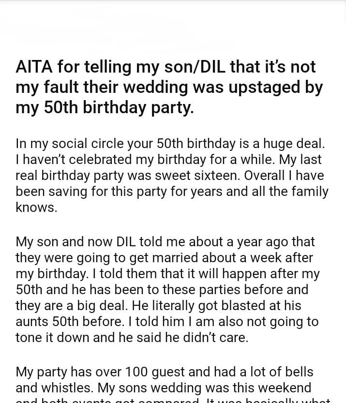Image resolution: width=346 pixels, height=403 pixels.
Task: Click the word "knows." ending first paragraph
Action: (x=36, y=208)
